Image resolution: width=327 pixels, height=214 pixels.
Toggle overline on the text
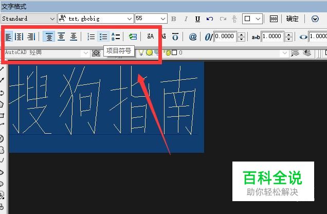(x=175, y=37)
